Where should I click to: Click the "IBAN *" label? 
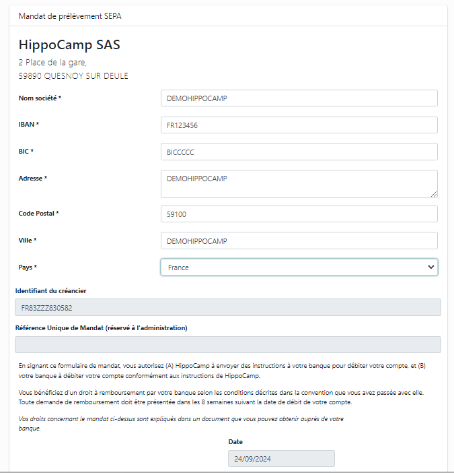[29, 125]
